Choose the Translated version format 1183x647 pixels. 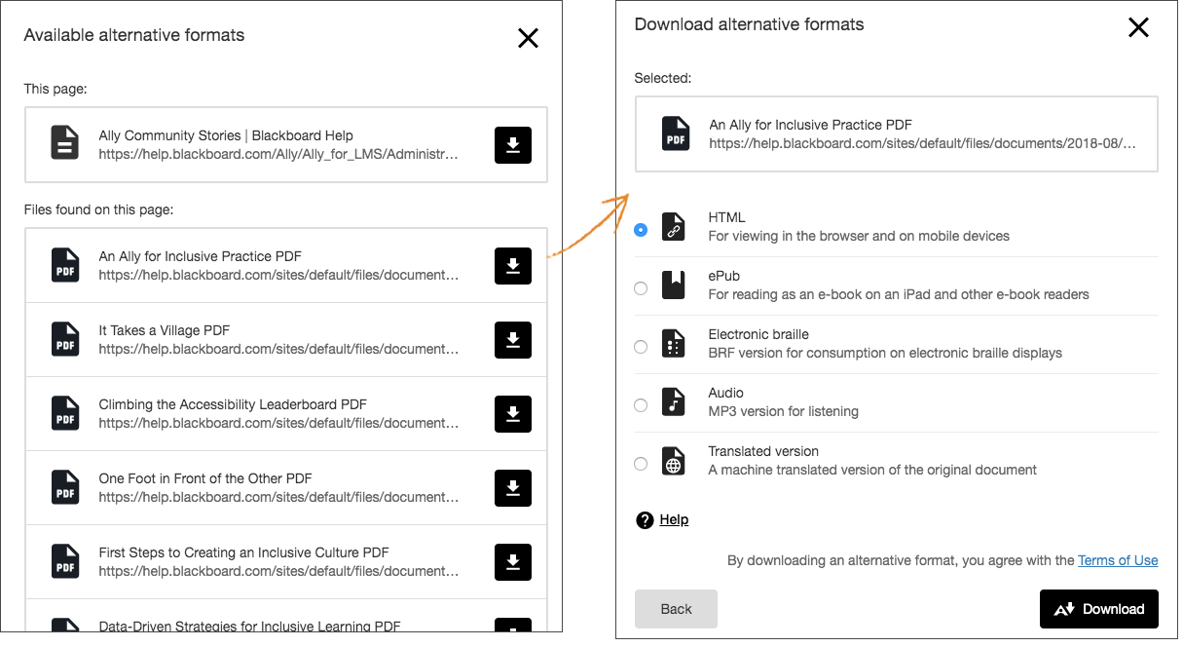click(x=641, y=464)
